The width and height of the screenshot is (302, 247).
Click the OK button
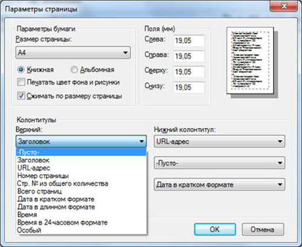click(215, 229)
